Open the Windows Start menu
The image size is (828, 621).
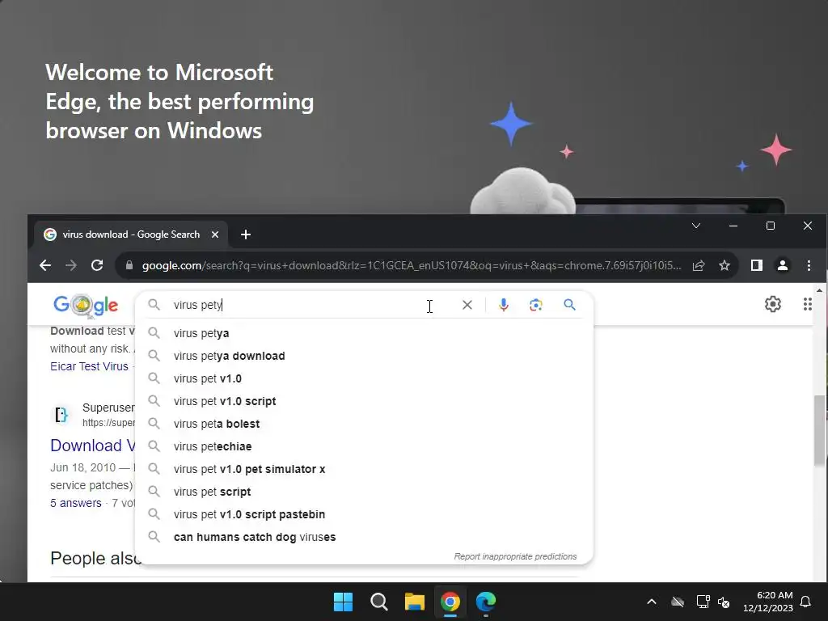(x=343, y=602)
